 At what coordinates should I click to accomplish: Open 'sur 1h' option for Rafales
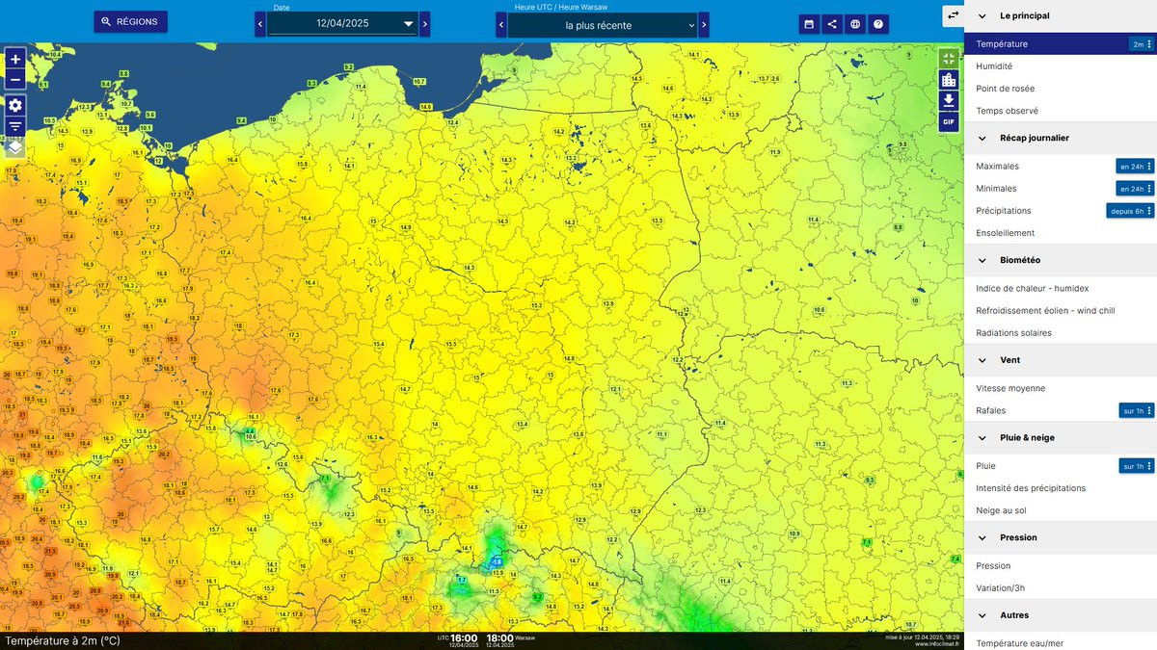1137,411
